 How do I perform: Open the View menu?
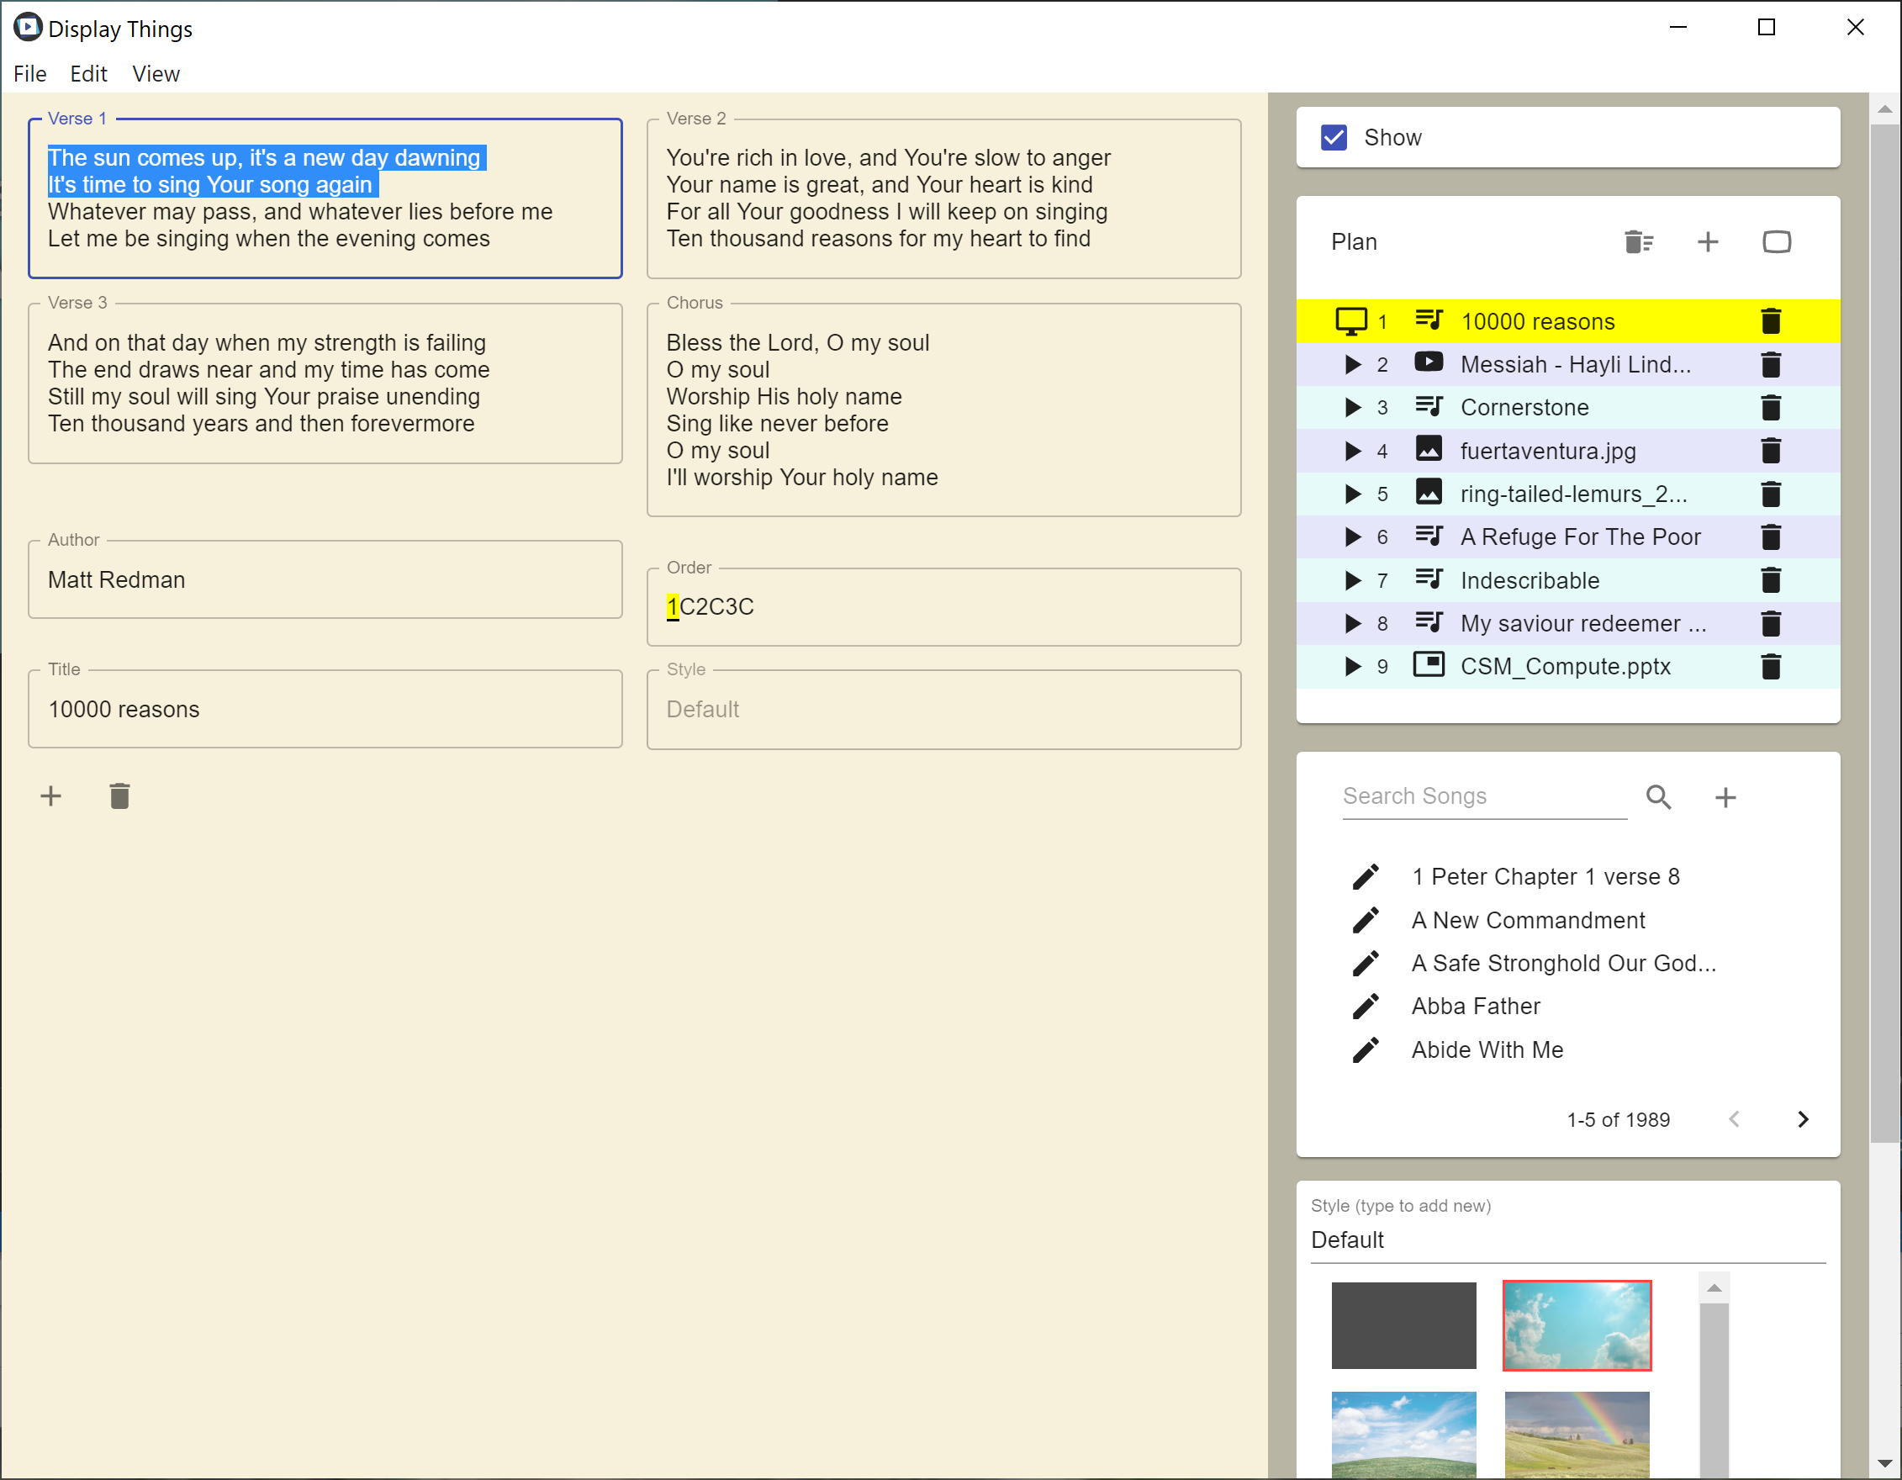click(x=156, y=74)
